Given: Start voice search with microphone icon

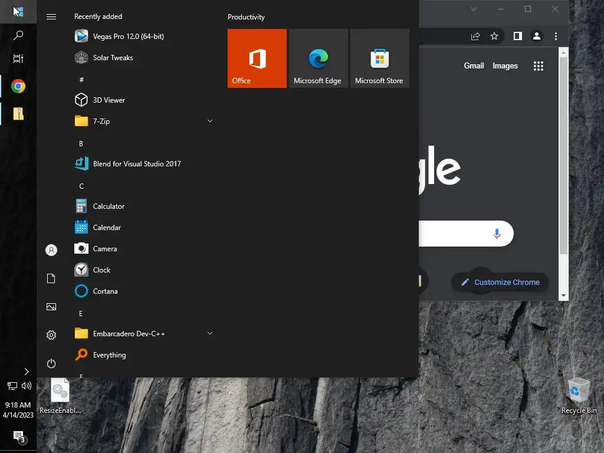Looking at the screenshot, I should pyautogui.click(x=497, y=234).
